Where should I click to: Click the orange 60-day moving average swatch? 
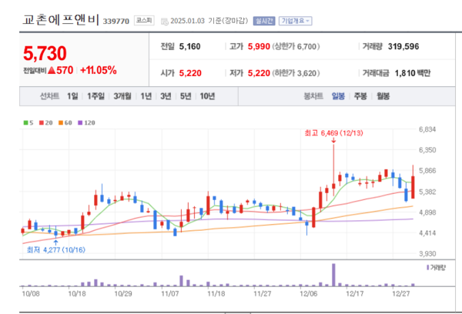point(61,123)
